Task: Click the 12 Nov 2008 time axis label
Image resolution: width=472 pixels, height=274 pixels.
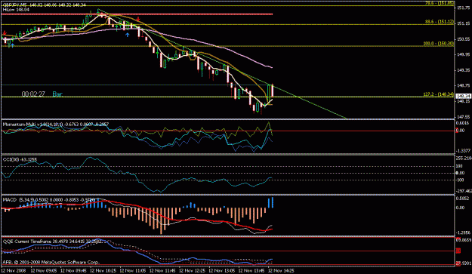Action: [14, 270]
